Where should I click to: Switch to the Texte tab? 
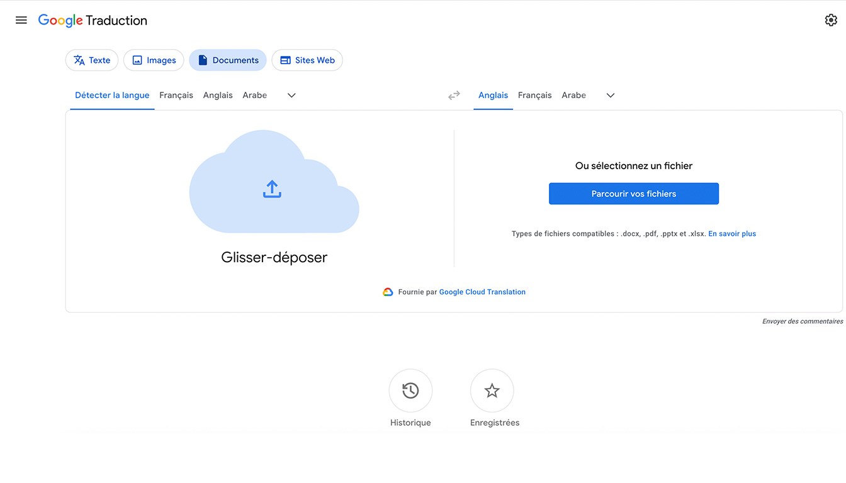tap(92, 60)
